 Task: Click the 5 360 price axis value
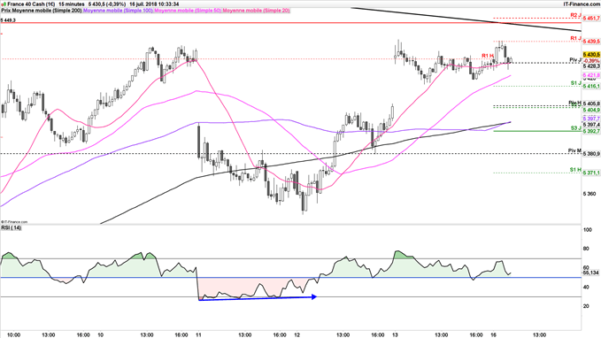[x=589, y=194]
